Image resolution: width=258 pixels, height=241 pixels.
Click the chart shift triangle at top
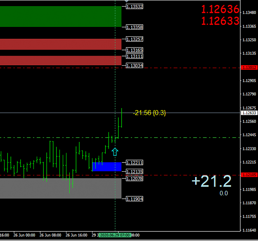click(x=126, y=1)
